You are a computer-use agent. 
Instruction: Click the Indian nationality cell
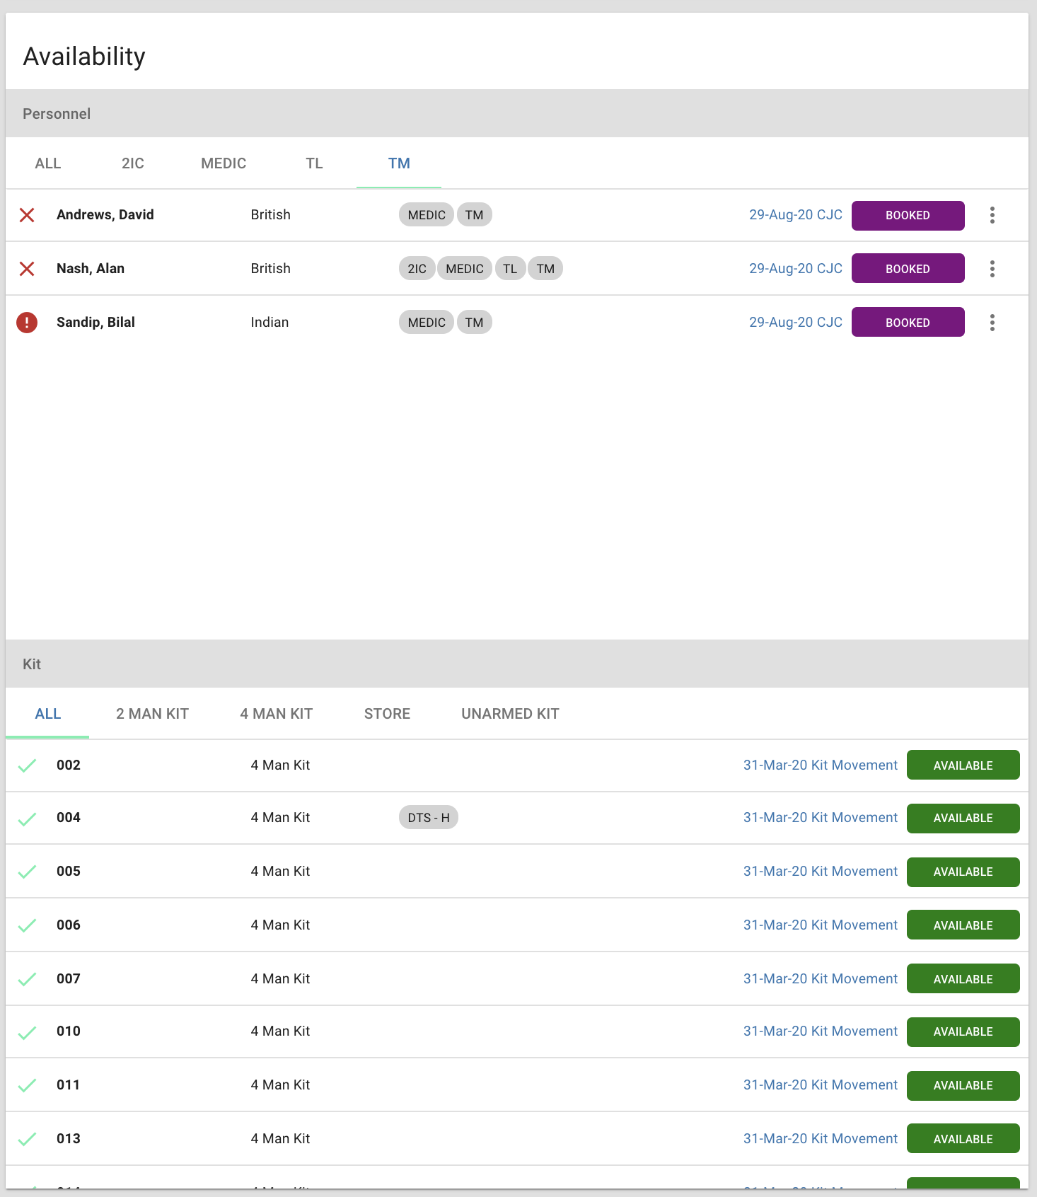[x=270, y=323]
